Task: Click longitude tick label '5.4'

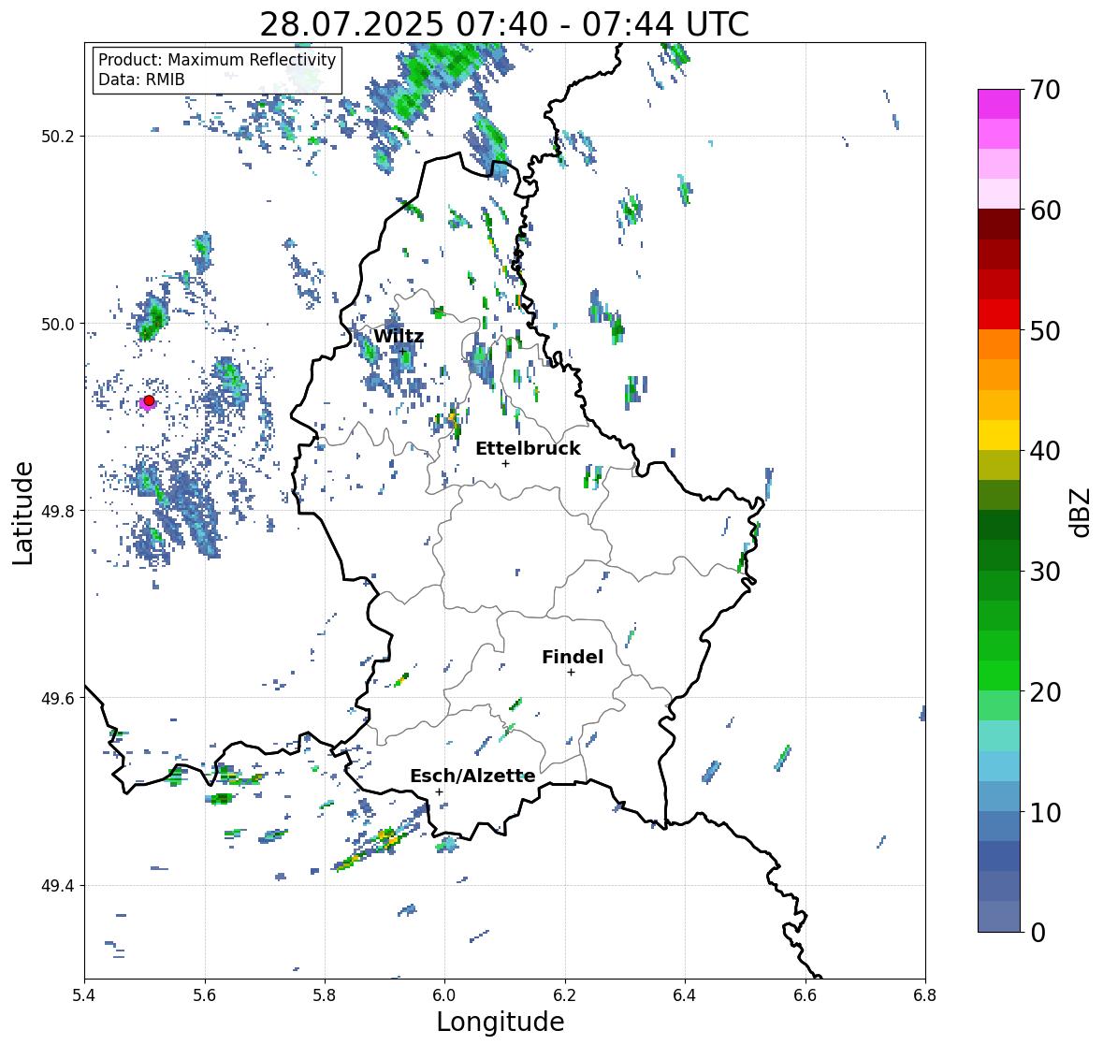Action: coord(84,995)
